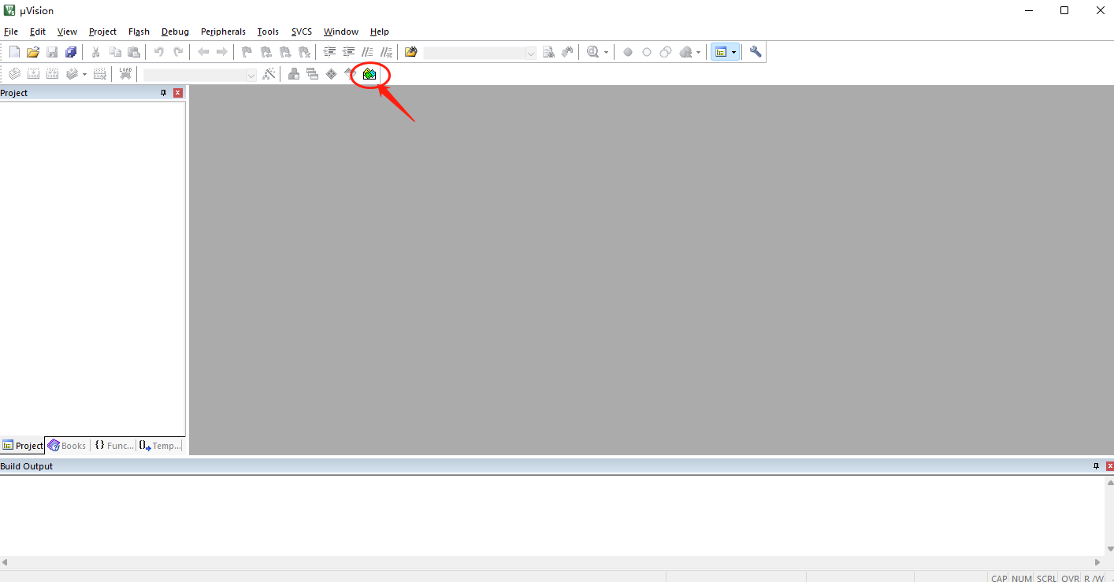Click the Comment Selection icon
Viewport: 1114px width, 582px height.
coord(367,52)
